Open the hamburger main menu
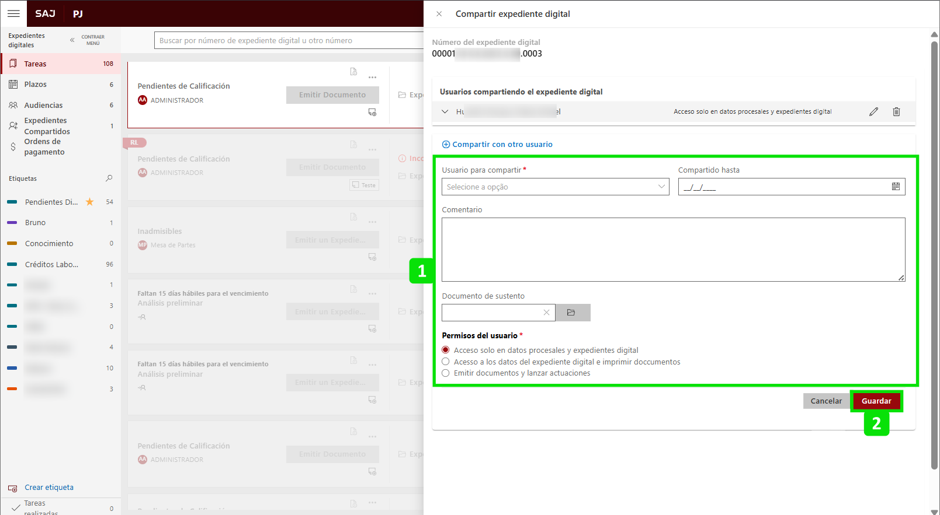The height and width of the screenshot is (515, 940). coord(13,13)
